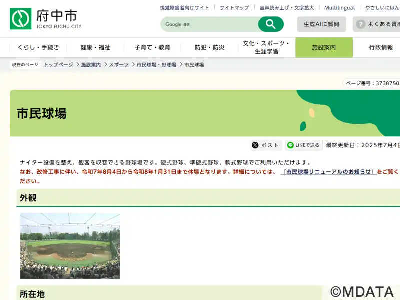Open 文化・スポーツ・生涯学習 menu

pyautogui.click(x=267, y=47)
